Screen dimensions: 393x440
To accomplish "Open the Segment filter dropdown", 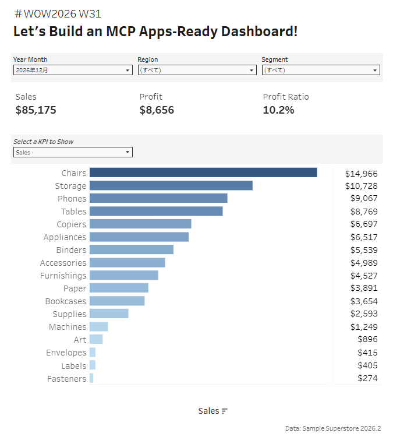I will (321, 70).
